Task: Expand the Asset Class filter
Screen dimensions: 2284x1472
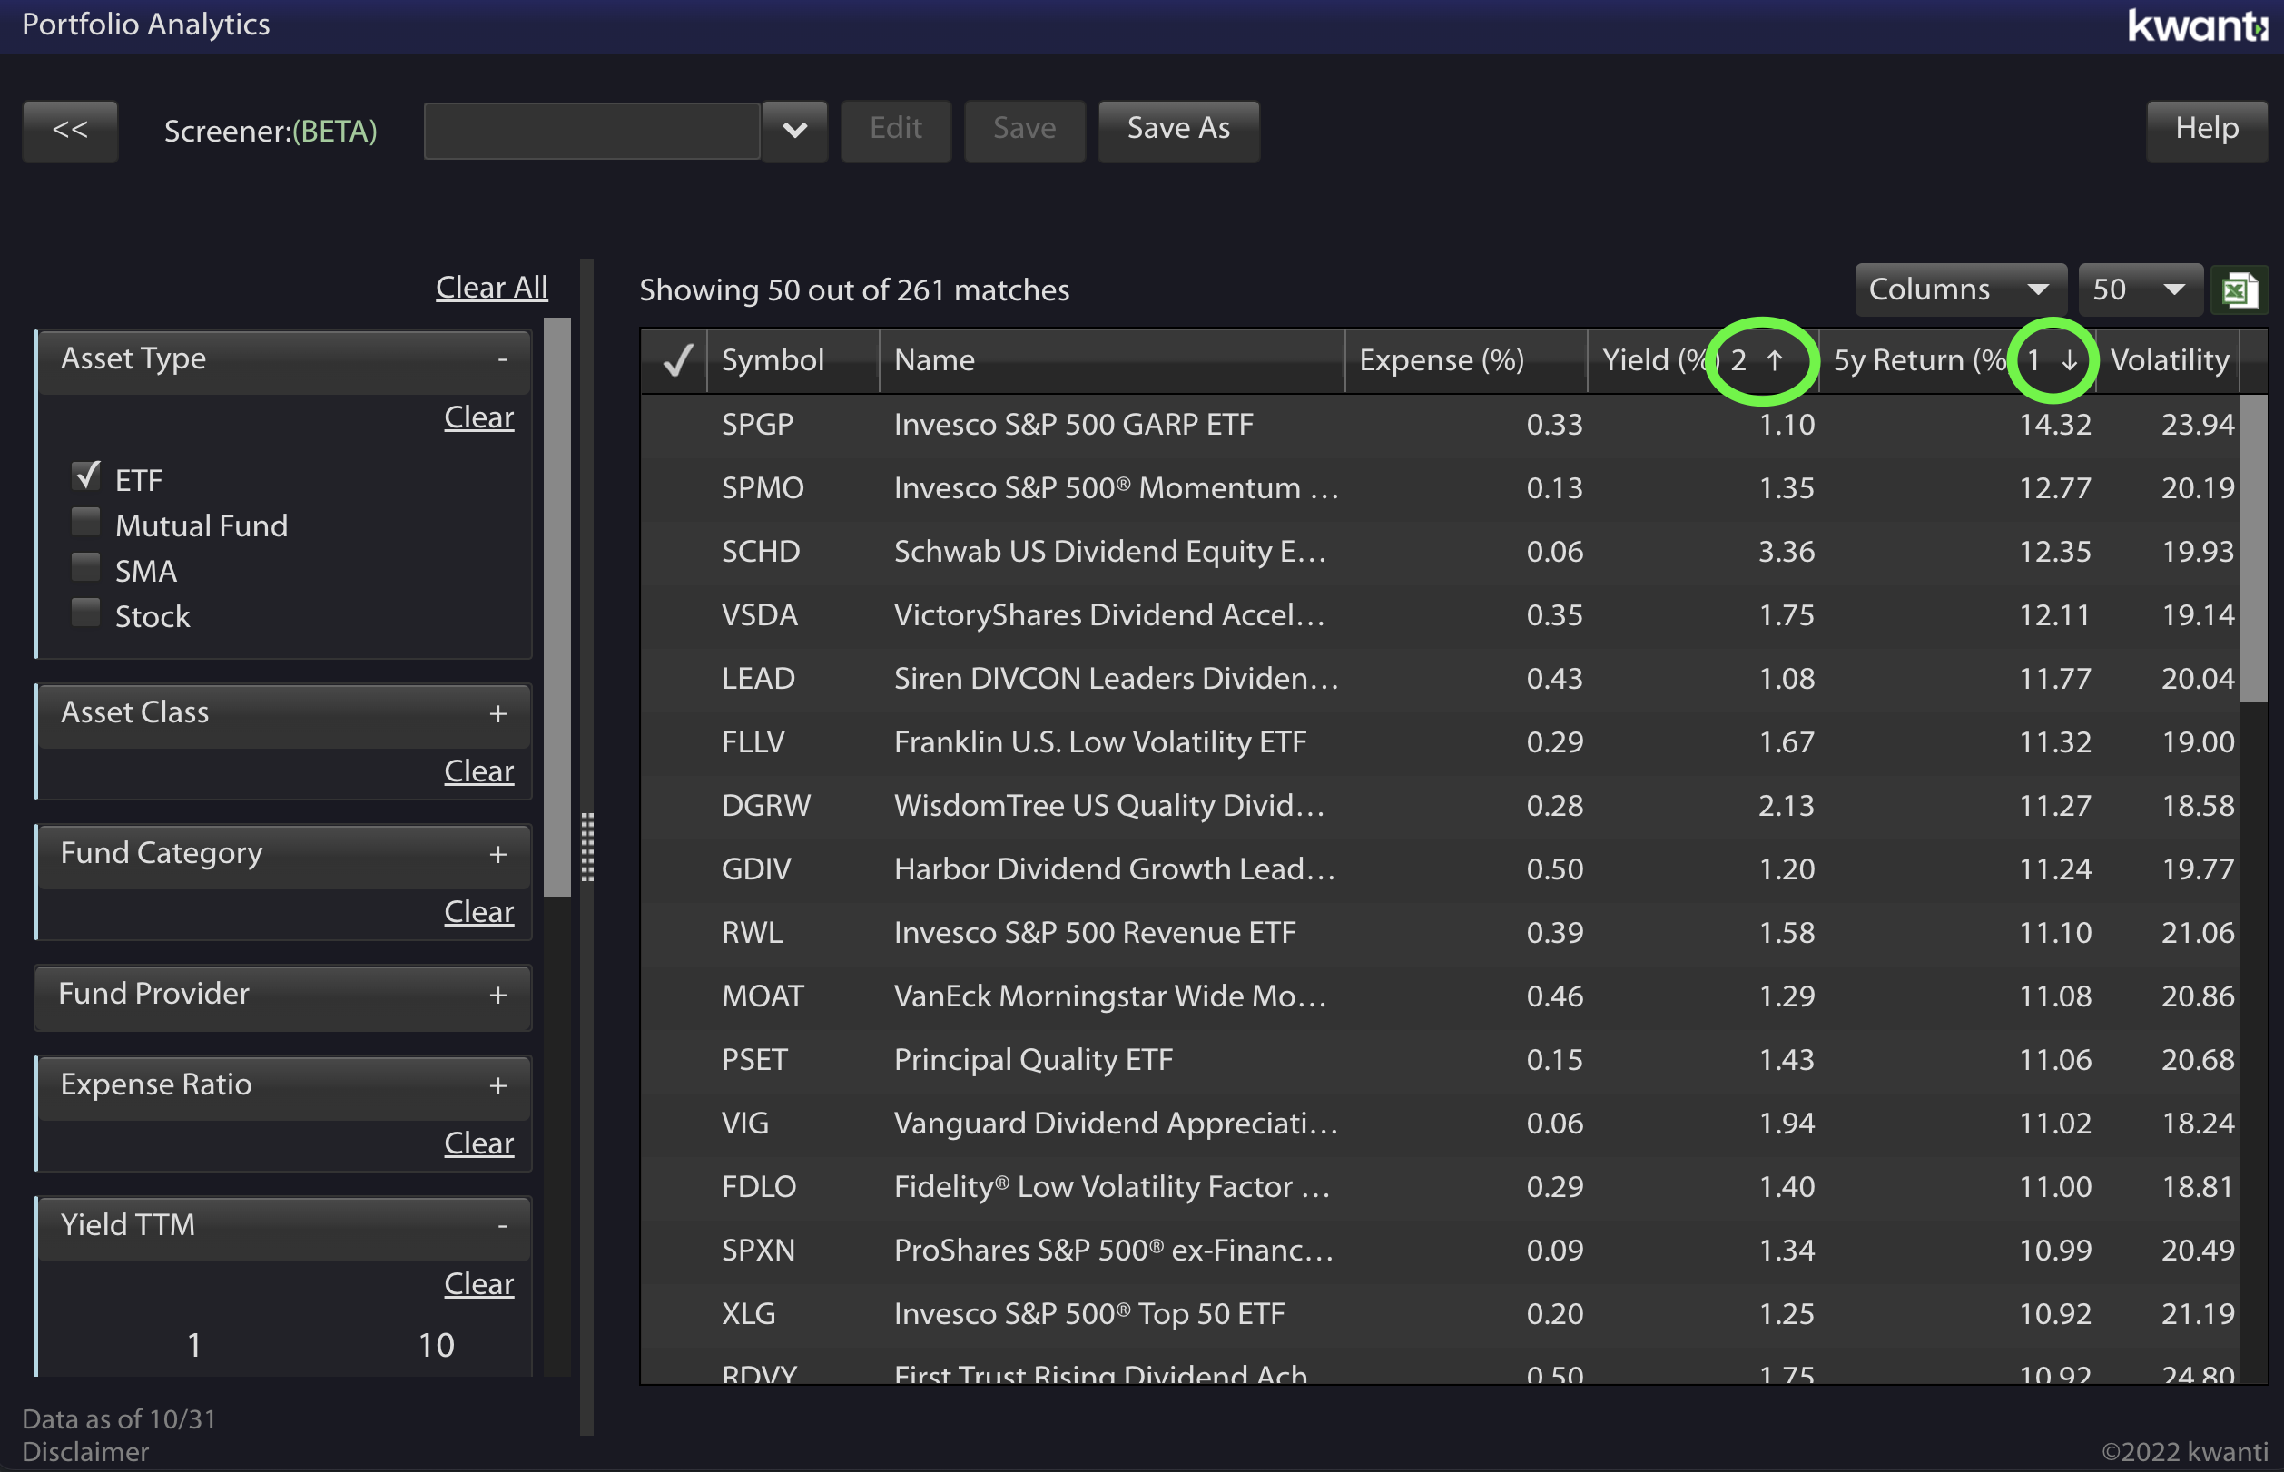Action: pos(285,714)
